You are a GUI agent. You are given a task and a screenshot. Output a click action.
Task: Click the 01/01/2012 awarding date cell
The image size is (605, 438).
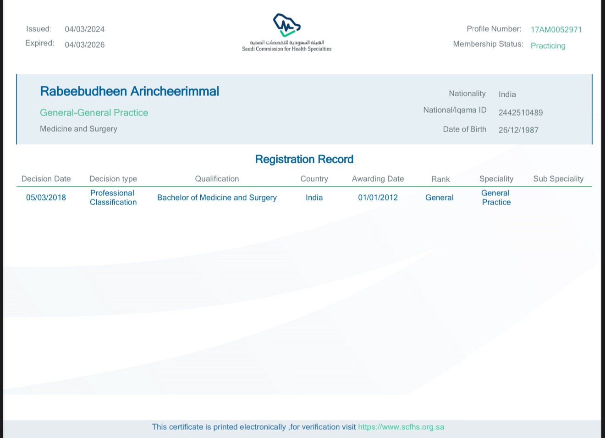coord(378,198)
